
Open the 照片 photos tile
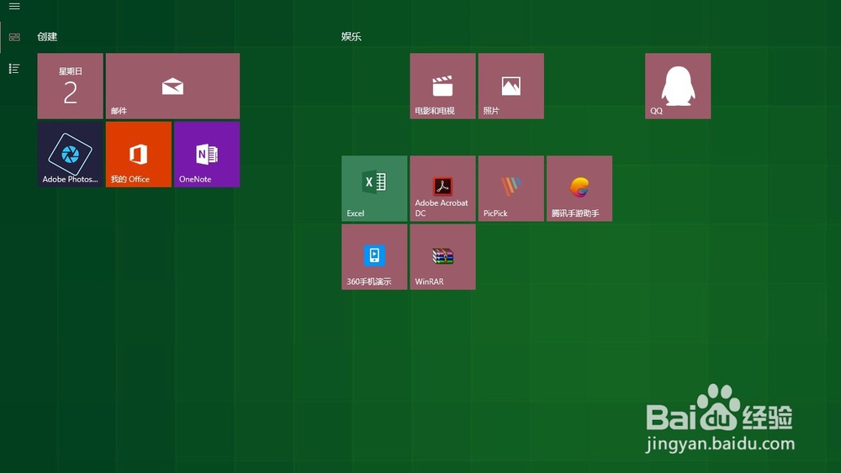(x=511, y=86)
